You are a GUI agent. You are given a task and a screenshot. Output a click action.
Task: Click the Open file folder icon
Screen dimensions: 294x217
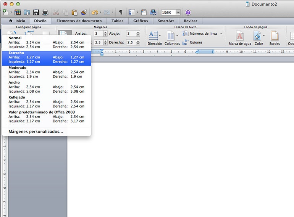[27, 12]
